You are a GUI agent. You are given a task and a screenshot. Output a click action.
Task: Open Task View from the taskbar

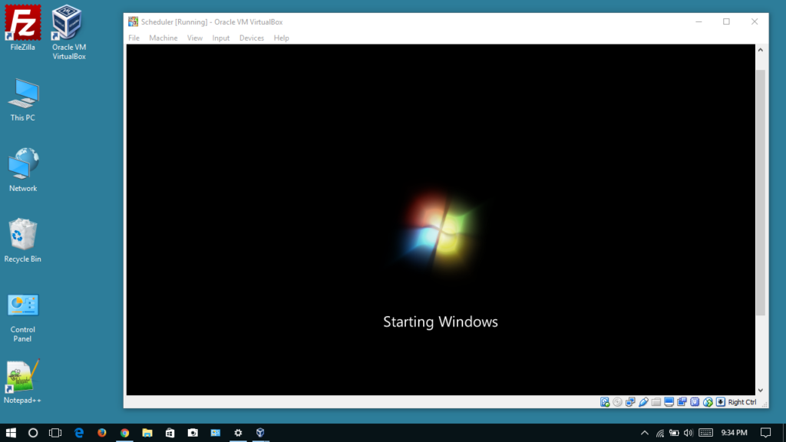[x=55, y=433]
